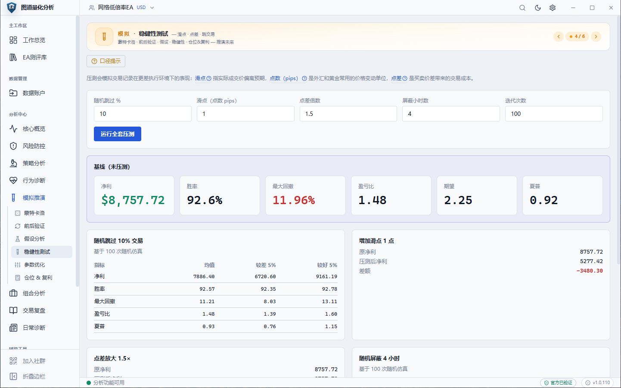The image size is (621, 388).
Task: Toggle dark mode moon icon
Action: point(538,8)
